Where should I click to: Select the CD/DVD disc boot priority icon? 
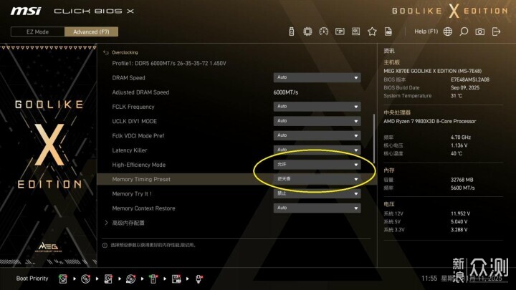(85, 279)
